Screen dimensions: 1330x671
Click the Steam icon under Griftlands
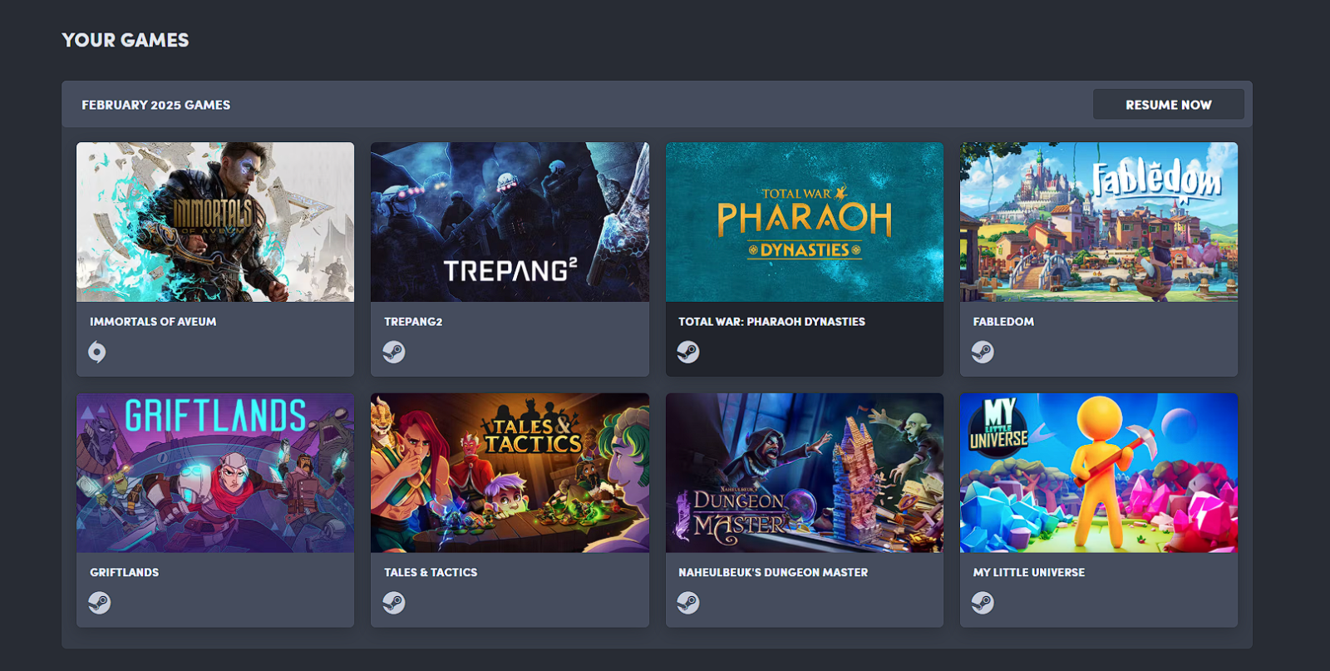point(100,603)
